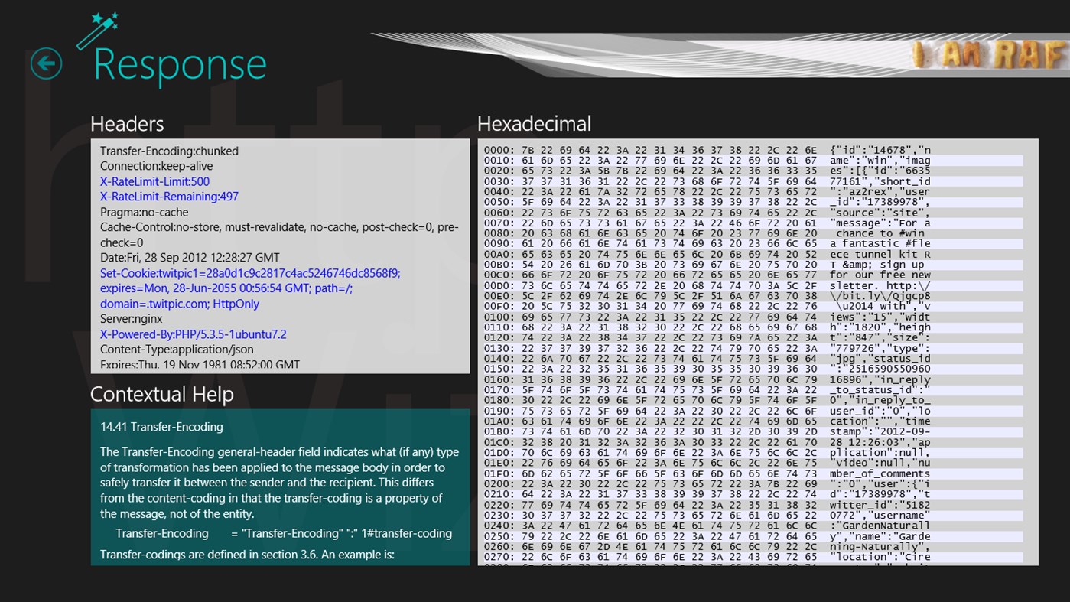The width and height of the screenshot is (1070, 602).
Task: Open the X-RateLimit-Remaining:497 header link
Action: 169,197
